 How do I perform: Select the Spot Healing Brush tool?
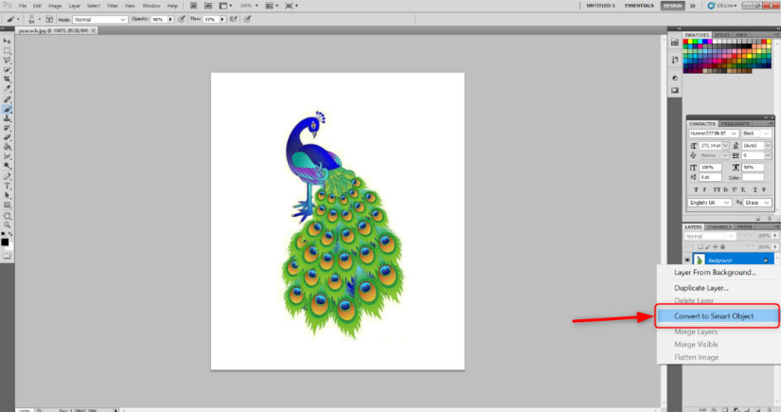[7, 100]
